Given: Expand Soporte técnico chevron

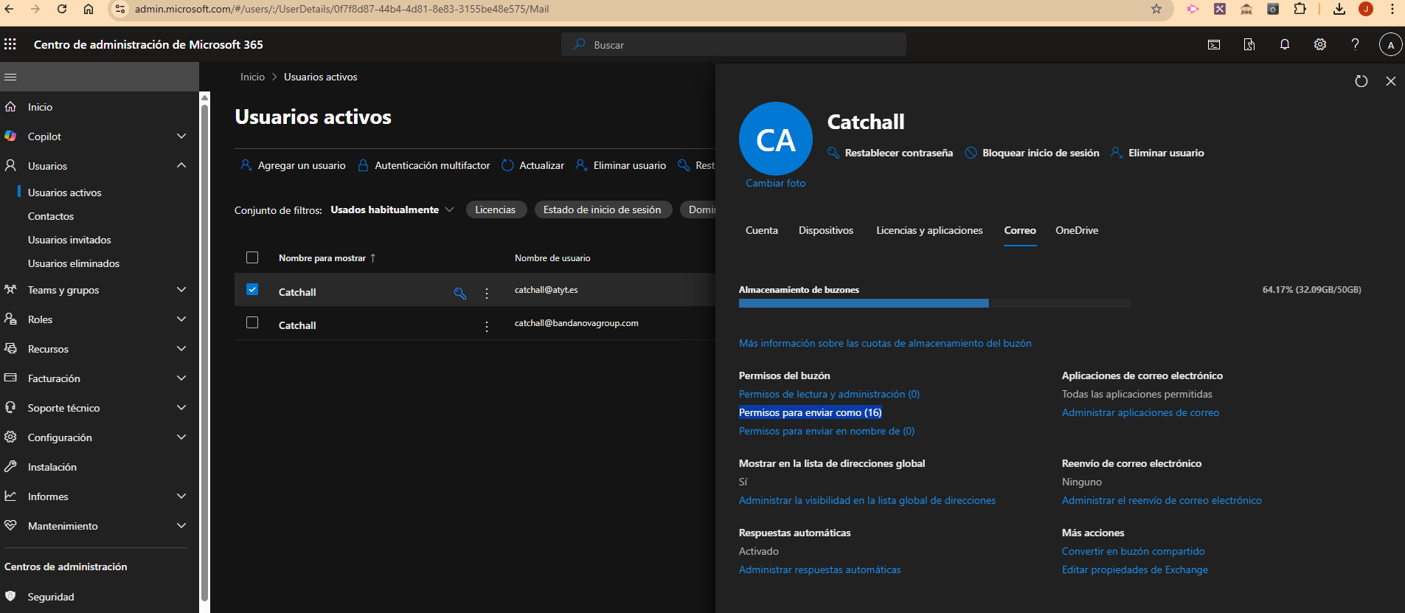Looking at the screenshot, I should pyautogui.click(x=181, y=408).
